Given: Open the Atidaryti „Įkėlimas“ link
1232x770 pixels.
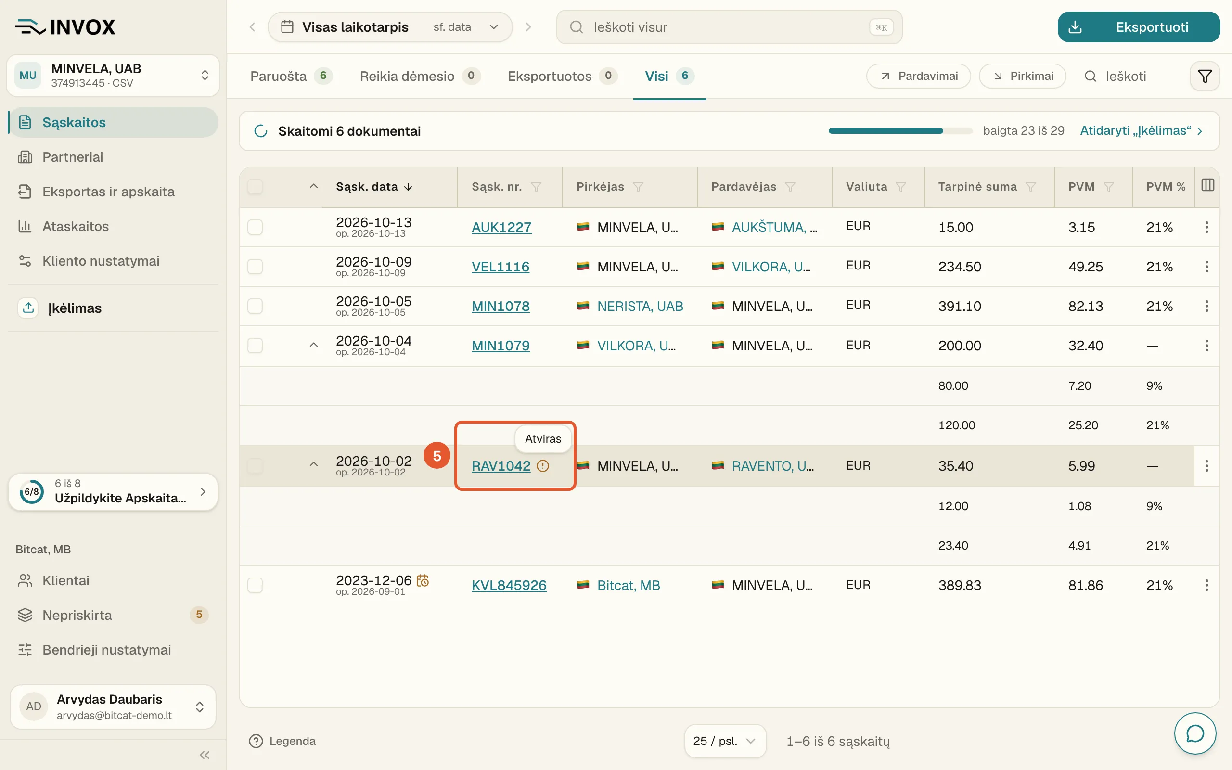Looking at the screenshot, I should [1142, 131].
